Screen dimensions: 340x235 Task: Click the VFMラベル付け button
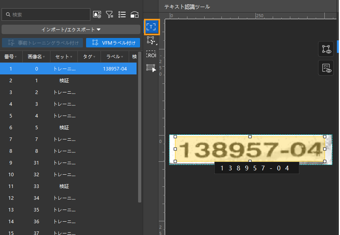coord(113,43)
